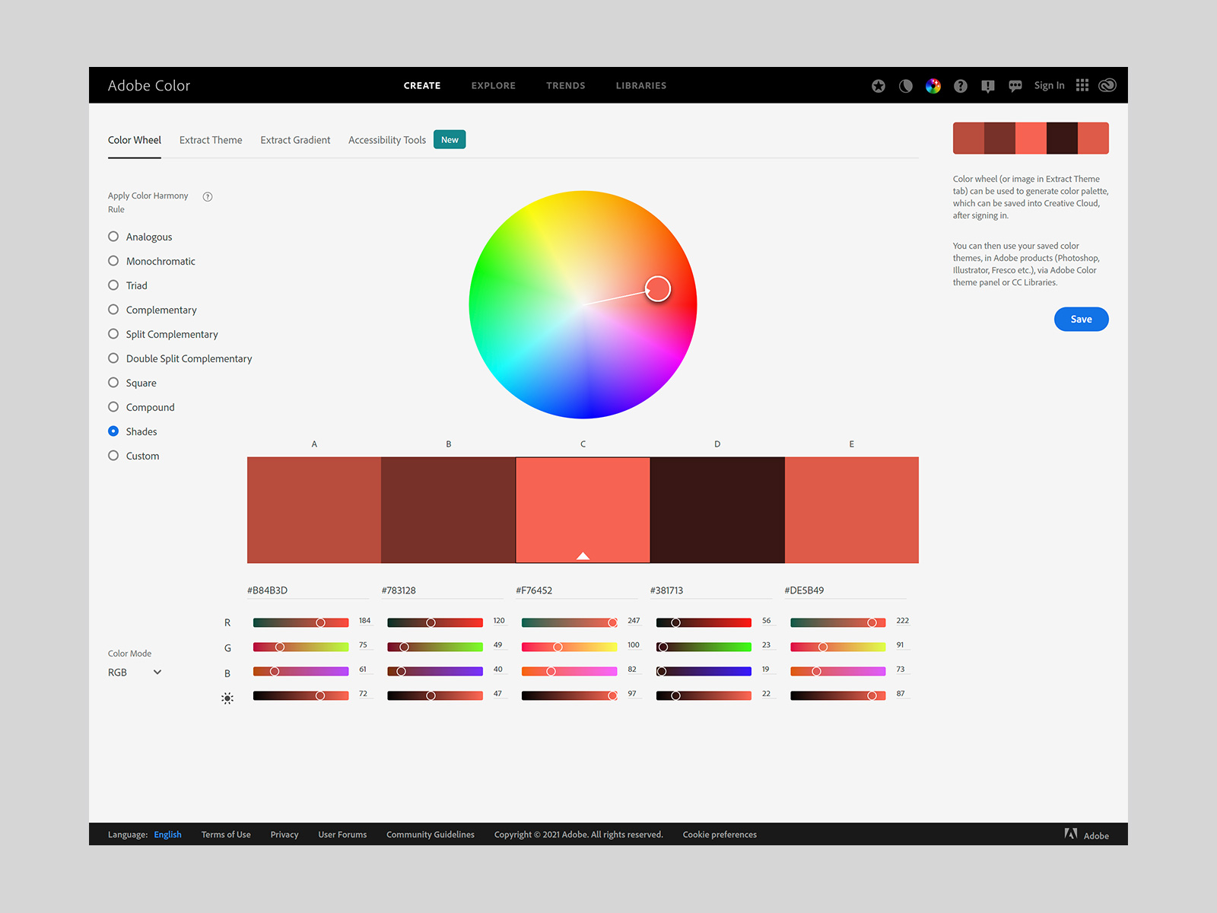Enable the Complementary harmony rule
Screen dimensions: 1217x913
pyautogui.click(x=113, y=310)
